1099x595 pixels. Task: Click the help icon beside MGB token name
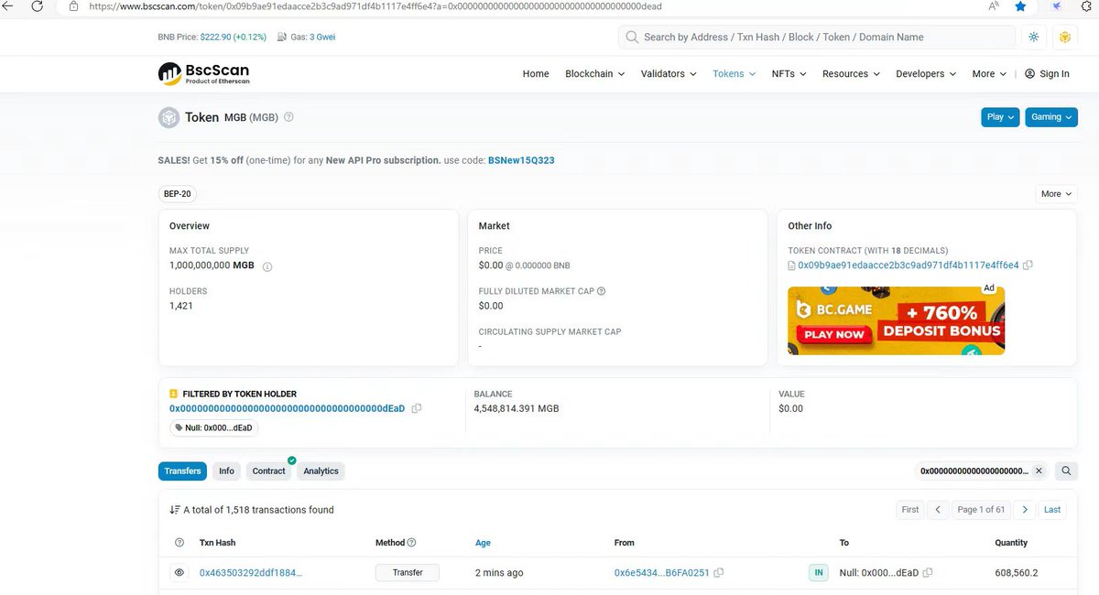288,117
